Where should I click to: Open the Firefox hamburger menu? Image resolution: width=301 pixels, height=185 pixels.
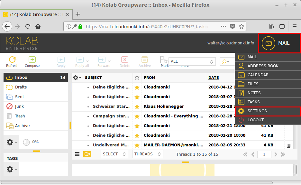point(295,26)
